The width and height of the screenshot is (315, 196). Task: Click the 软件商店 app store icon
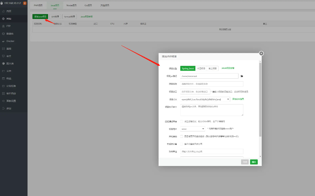(x=3, y=93)
